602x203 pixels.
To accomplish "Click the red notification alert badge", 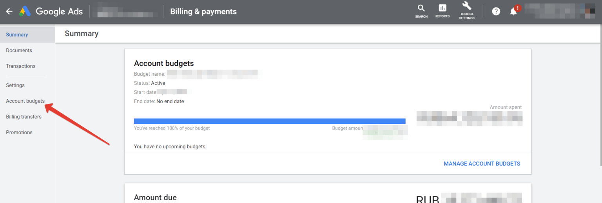I will tap(518, 8).
